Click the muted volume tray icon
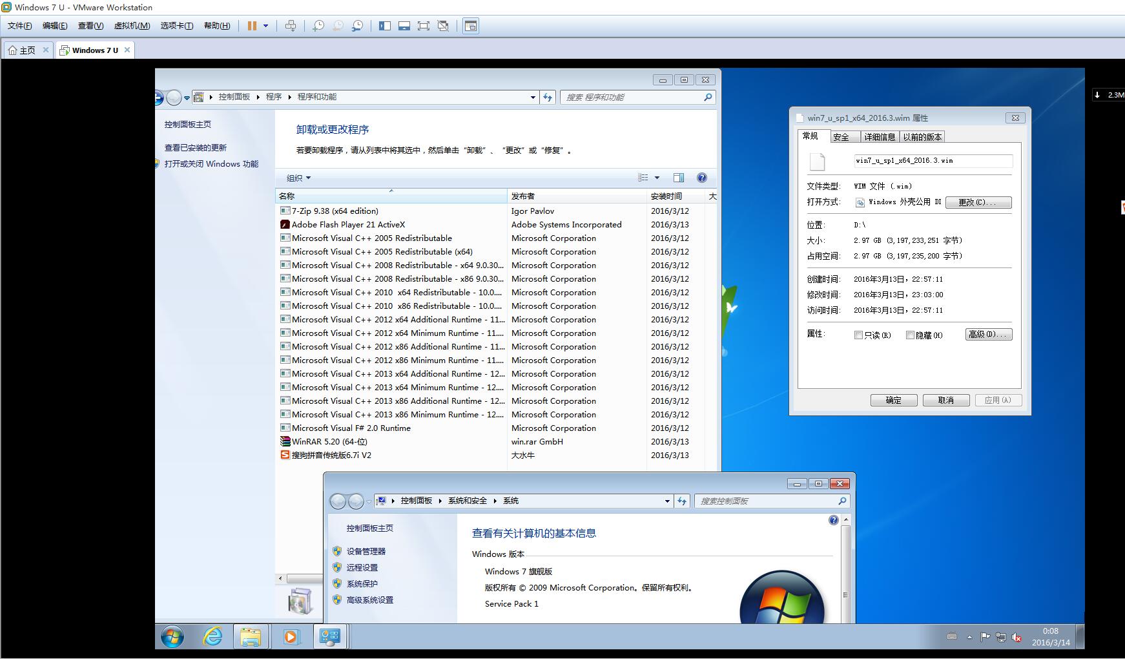 (1017, 637)
